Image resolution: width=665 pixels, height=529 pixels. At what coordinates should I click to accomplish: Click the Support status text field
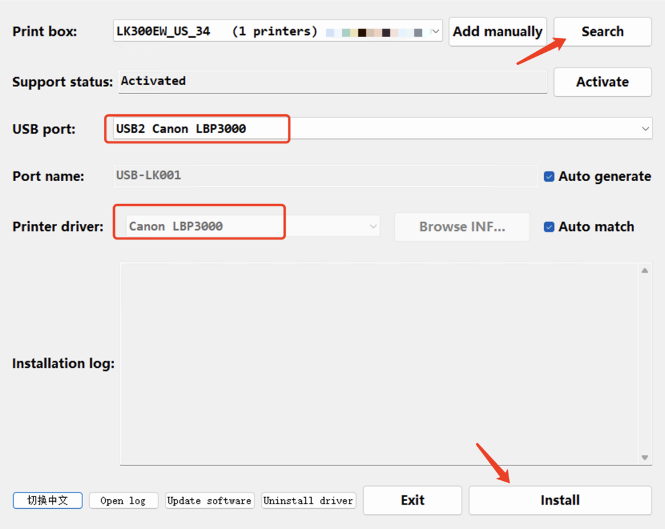coord(332,82)
